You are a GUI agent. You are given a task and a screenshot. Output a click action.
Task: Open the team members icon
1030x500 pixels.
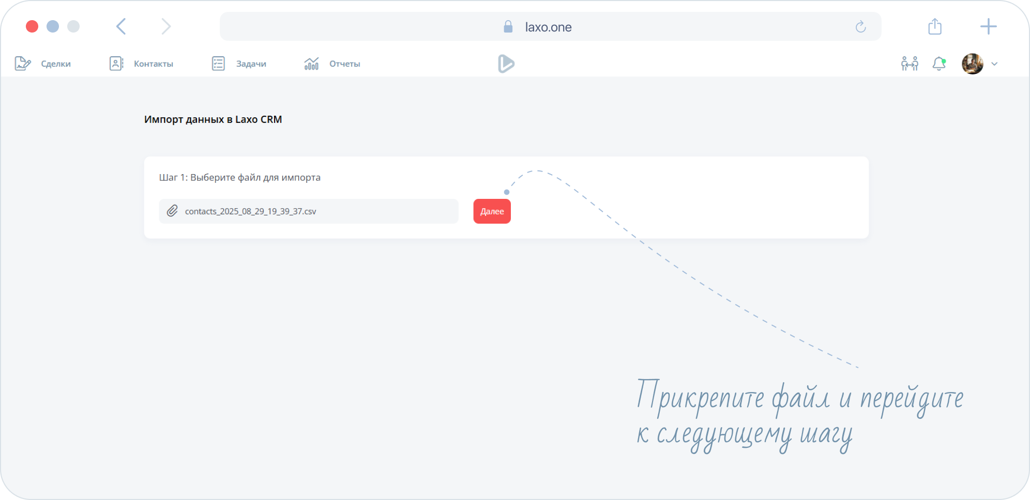[910, 64]
